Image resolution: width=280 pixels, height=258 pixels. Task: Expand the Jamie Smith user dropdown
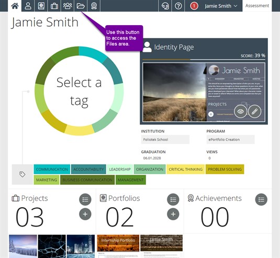tap(221, 6)
